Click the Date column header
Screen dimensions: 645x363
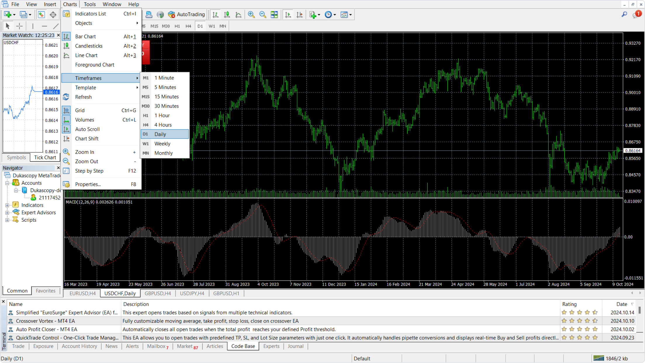coord(622,304)
